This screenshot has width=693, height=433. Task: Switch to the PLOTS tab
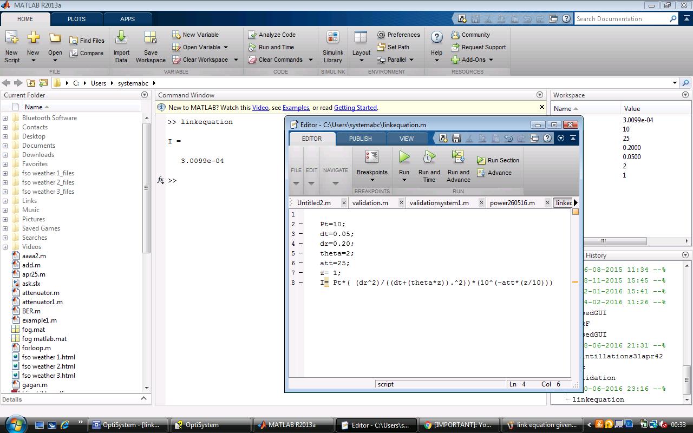tap(76, 19)
